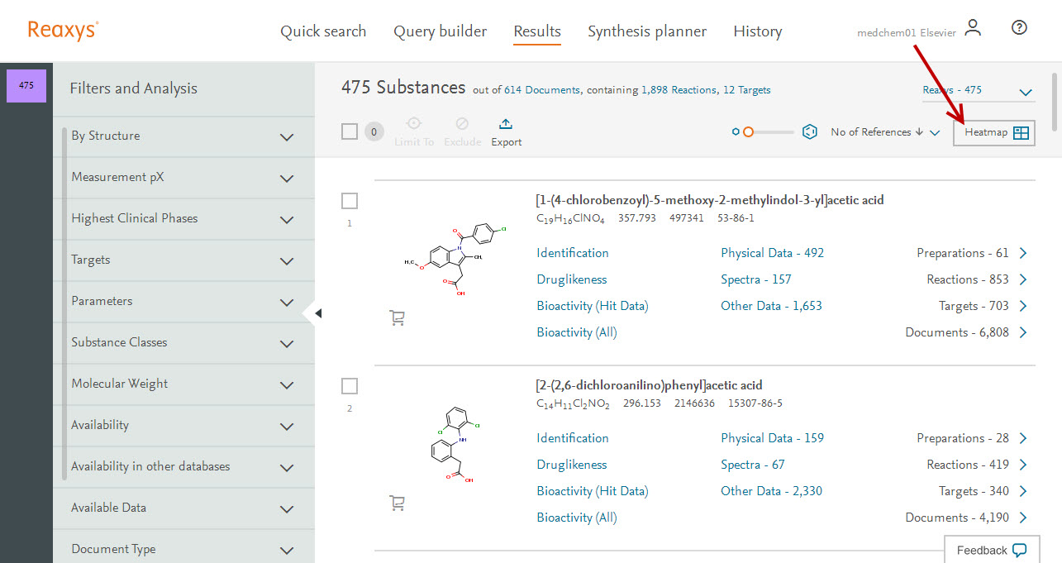Click the Export icon
The width and height of the screenshot is (1062, 563).
click(x=506, y=125)
